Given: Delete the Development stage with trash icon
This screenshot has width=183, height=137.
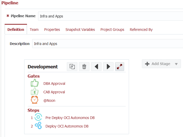Looking at the screenshot, I should (x=84, y=67).
